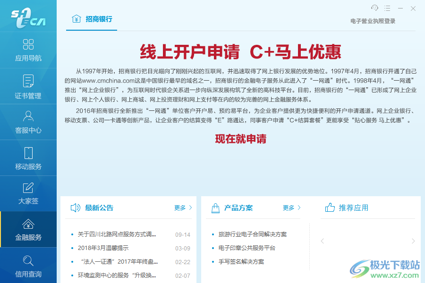The width and height of the screenshot is (425, 283).
Task: Go to previous recommended app
Action: pyautogui.click(x=322, y=241)
